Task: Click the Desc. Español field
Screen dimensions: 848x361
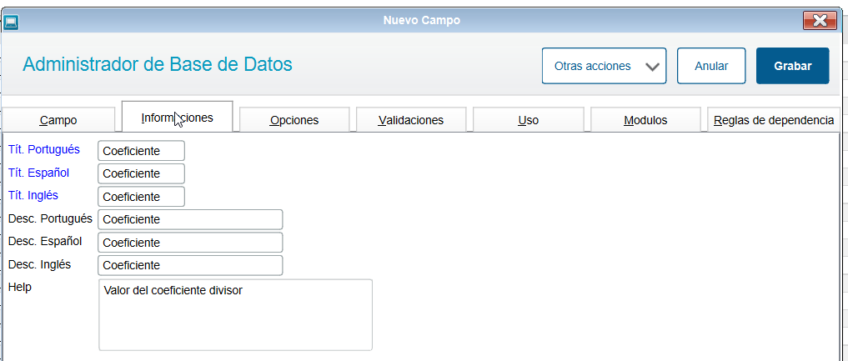Action: (190, 242)
